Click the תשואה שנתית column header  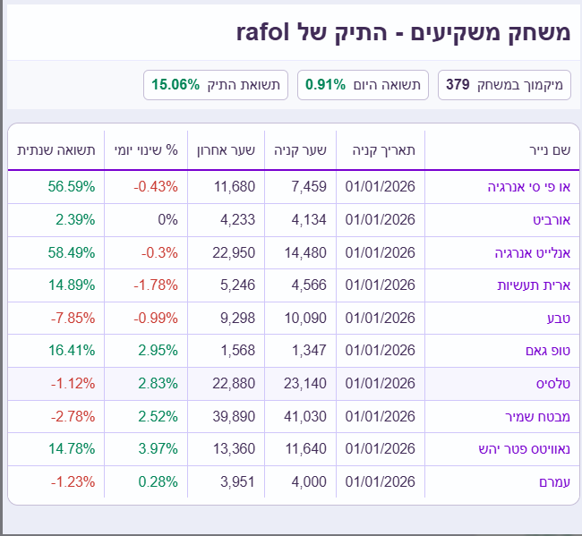[56, 150]
